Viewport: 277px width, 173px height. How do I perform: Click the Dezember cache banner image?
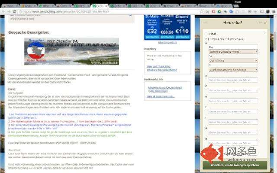click(x=71, y=51)
